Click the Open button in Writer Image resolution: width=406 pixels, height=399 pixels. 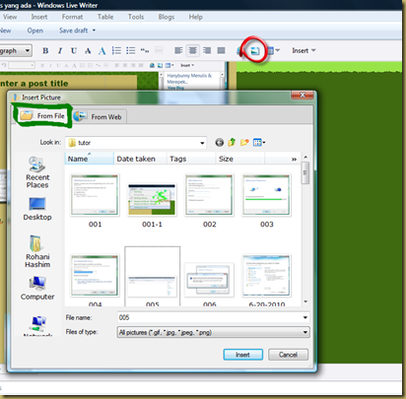pos(35,31)
